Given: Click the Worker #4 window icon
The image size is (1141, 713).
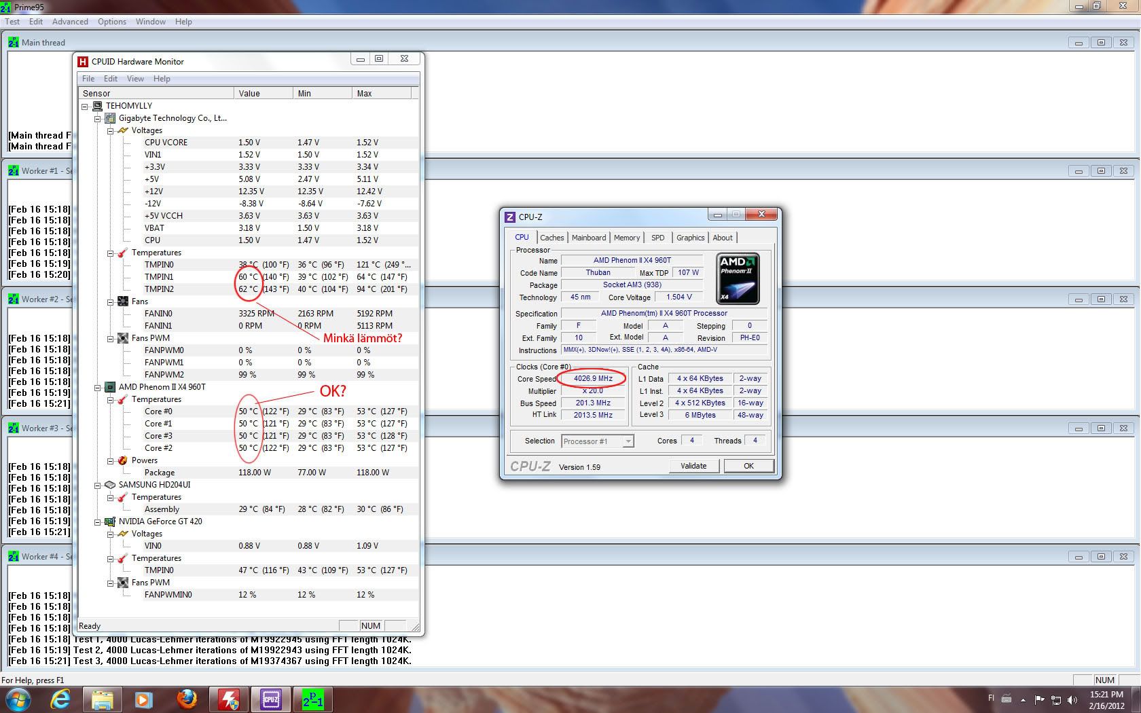Looking at the screenshot, I should tap(14, 556).
